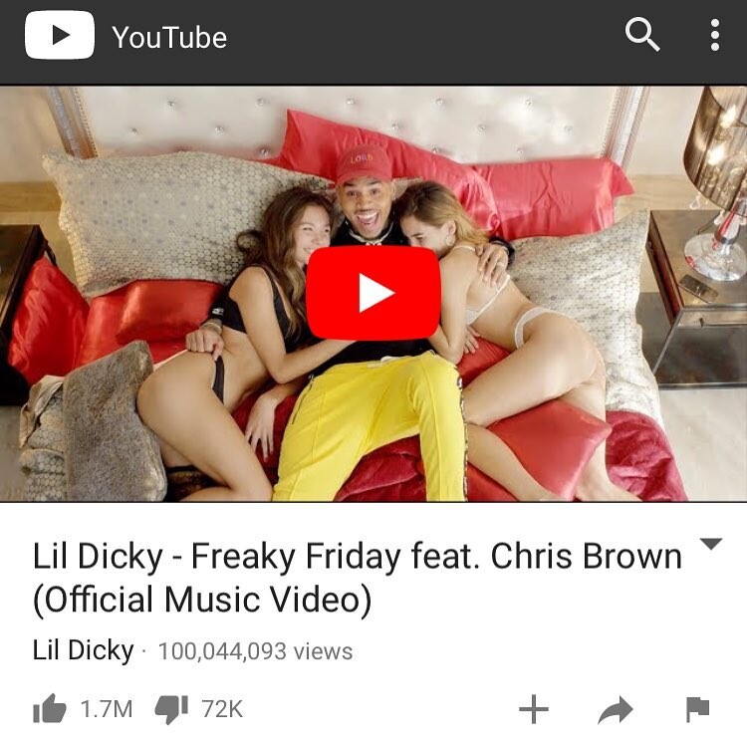Image resolution: width=747 pixels, height=747 pixels.
Task: Open search with the magnifier icon
Action: tap(642, 34)
